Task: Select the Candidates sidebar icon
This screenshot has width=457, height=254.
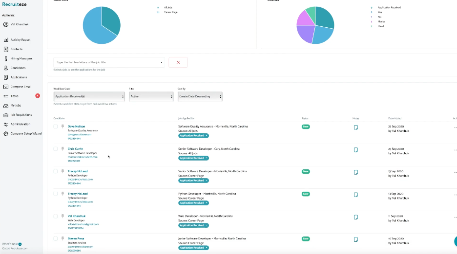Action: click(x=5, y=68)
